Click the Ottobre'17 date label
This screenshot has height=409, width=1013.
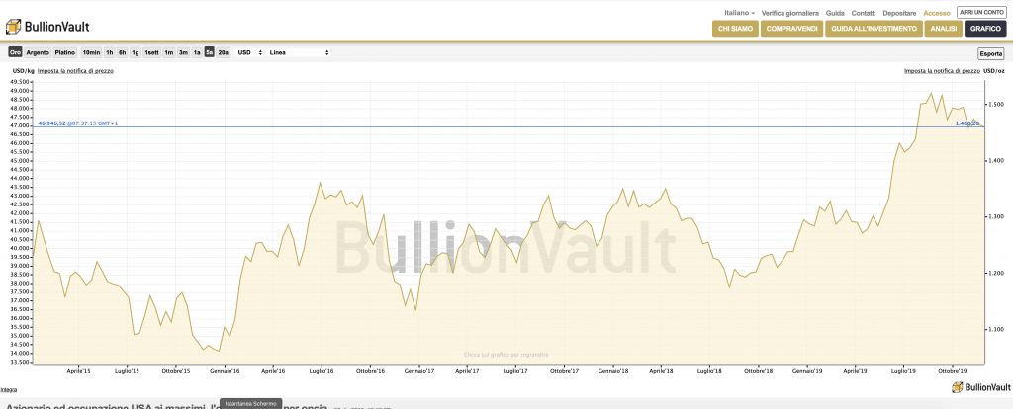(x=564, y=371)
